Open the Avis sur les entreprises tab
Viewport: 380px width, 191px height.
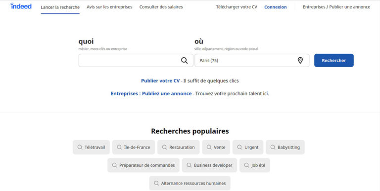pos(109,7)
